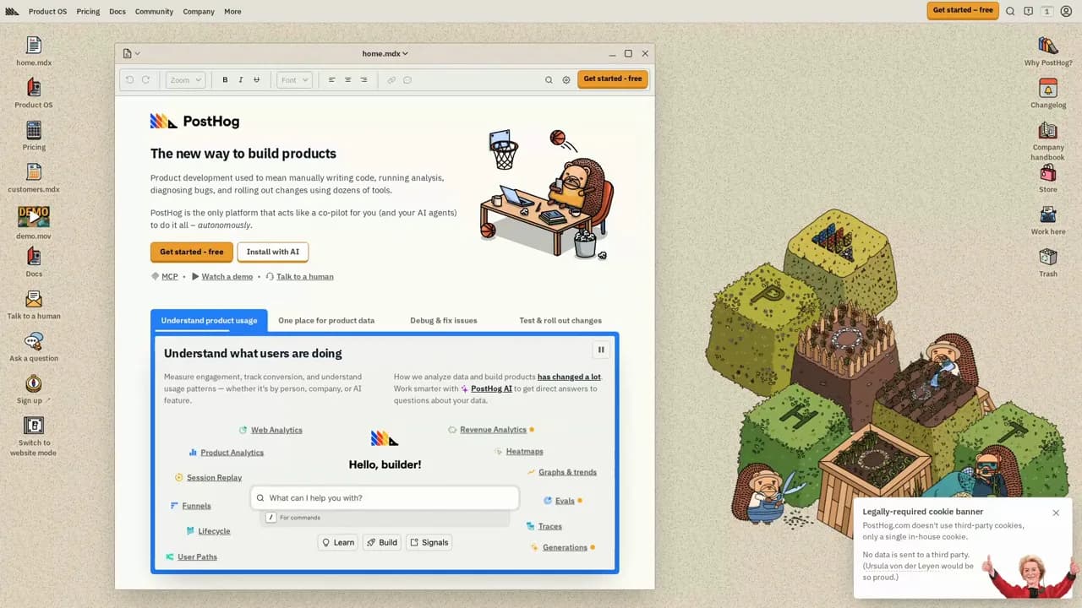Switch to Test & roll out changes tab
The height and width of the screenshot is (608, 1082).
coord(560,321)
